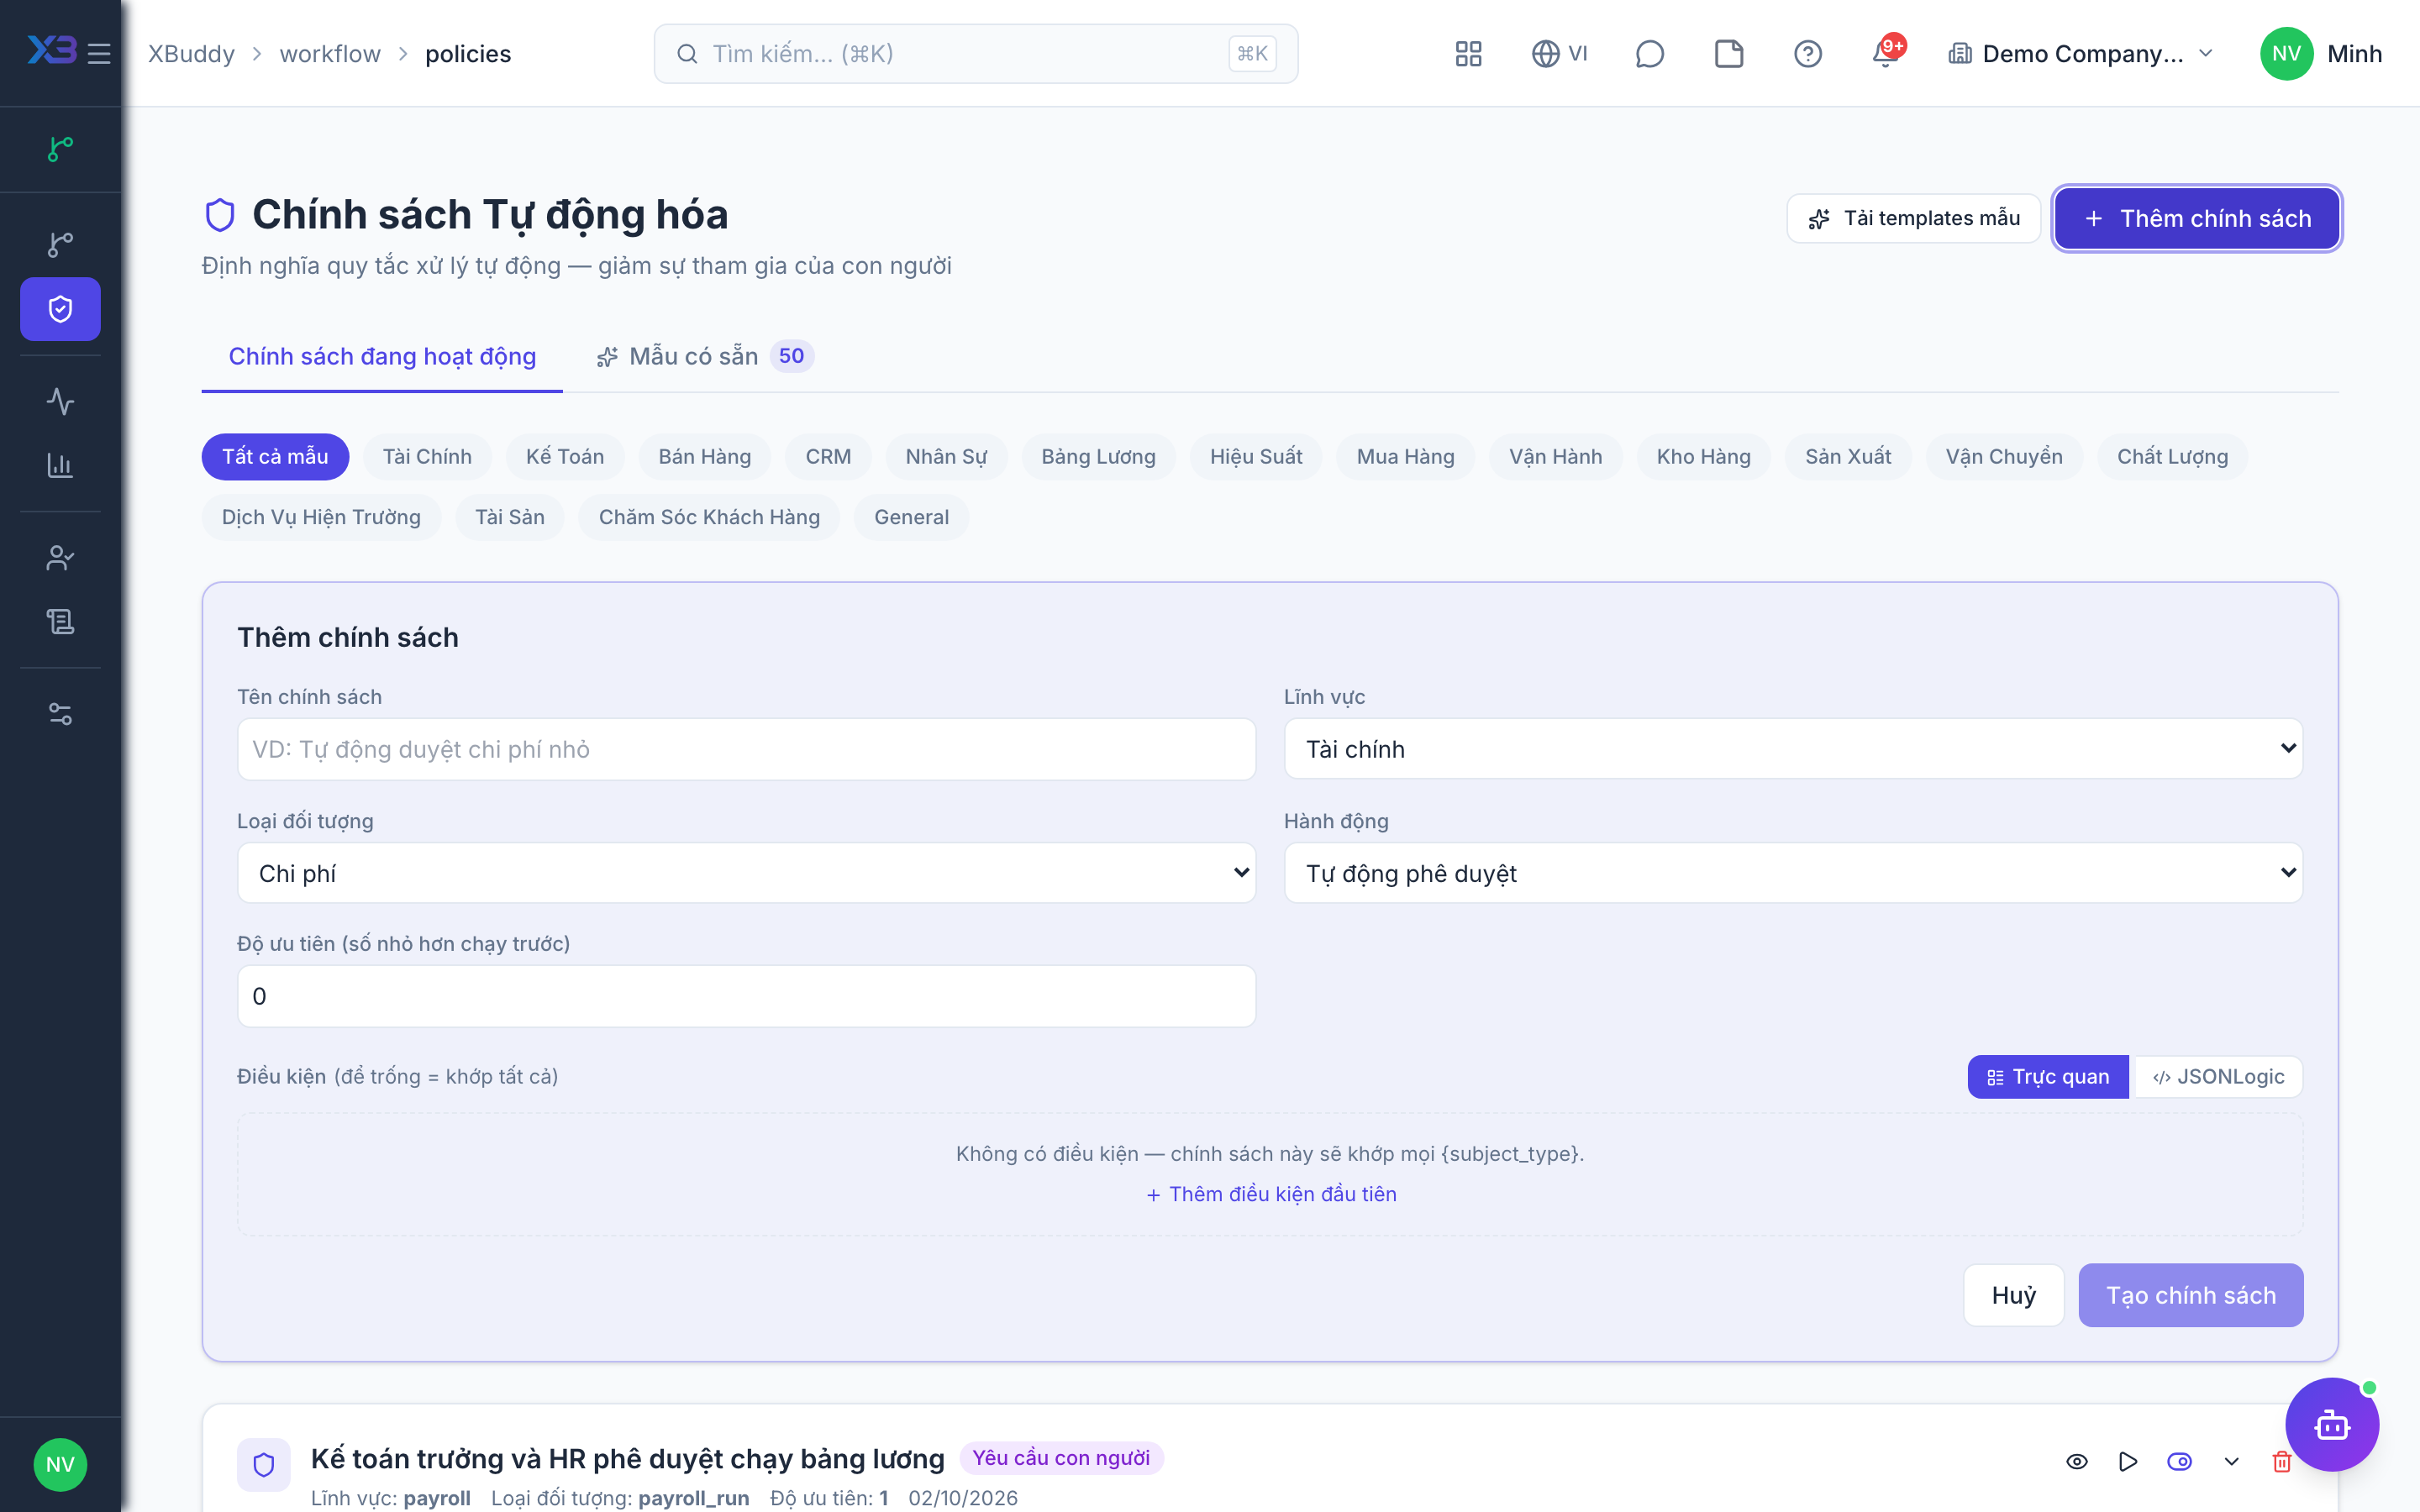Click Tạo chính sách submit button

coord(2190,1295)
